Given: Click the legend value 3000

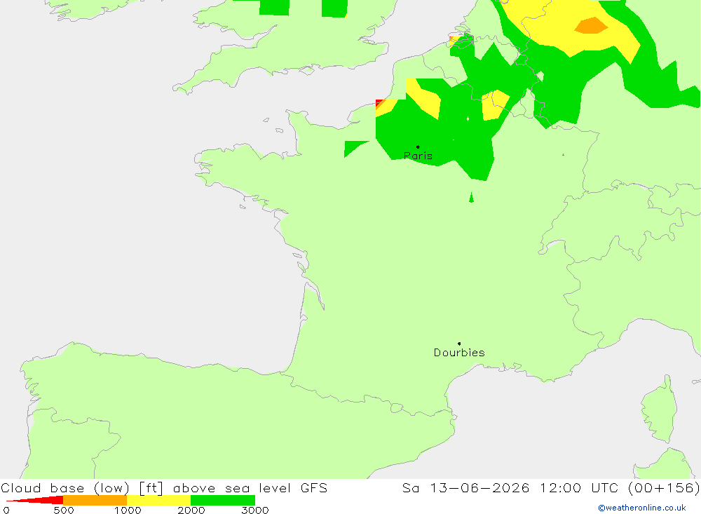Looking at the screenshot, I should 255,510.
